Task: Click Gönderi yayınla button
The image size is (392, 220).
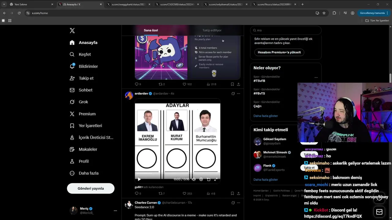Action: tap(91, 189)
